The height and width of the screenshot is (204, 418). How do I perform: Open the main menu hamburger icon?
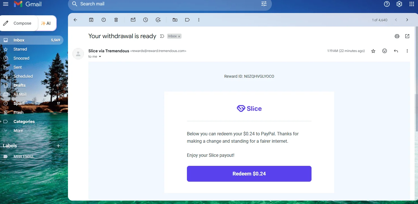(5, 4)
